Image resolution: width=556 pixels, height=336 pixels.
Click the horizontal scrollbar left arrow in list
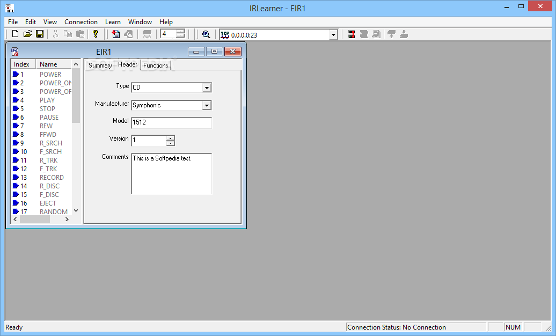click(15, 220)
